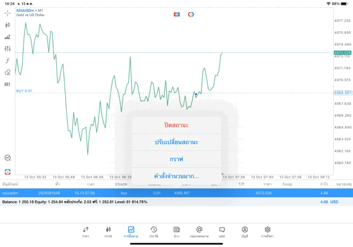Viewport: 353px width, 247px height.
Task: Open the drawing objects shapes tool
Action: coord(8,72)
